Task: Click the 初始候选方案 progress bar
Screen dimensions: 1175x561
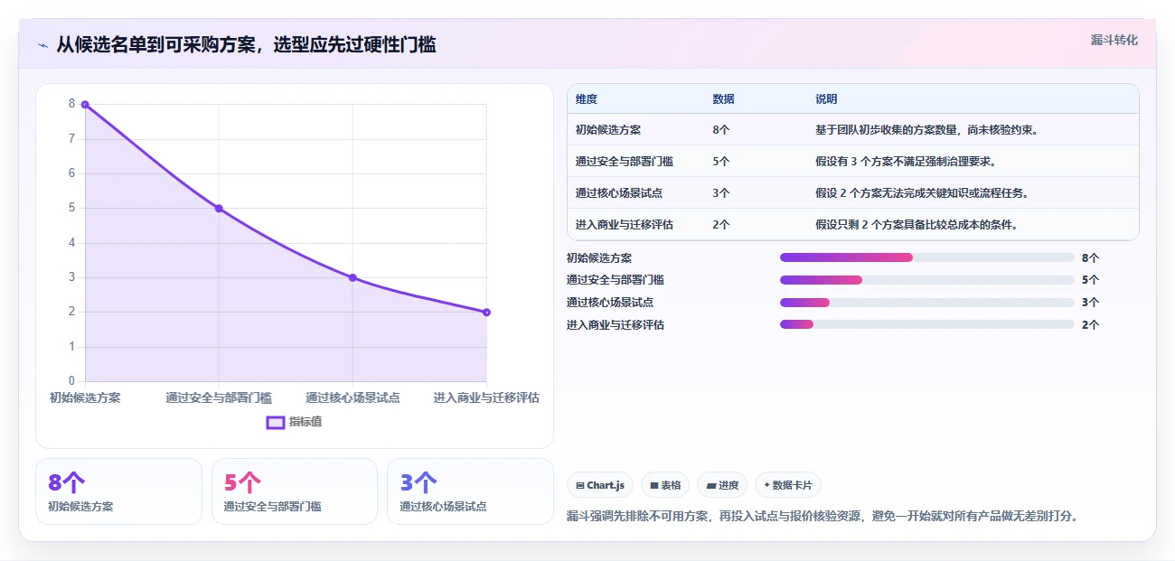Action: (x=927, y=257)
